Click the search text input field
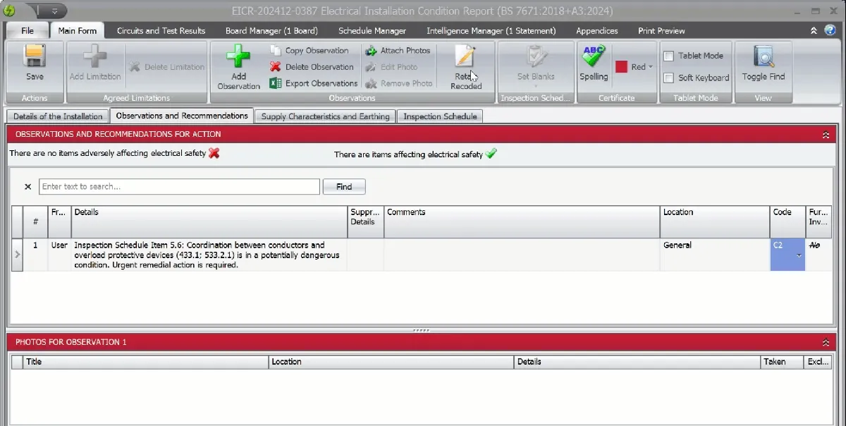This screenshot has width=846, height=426. click(x=180, y=187)
